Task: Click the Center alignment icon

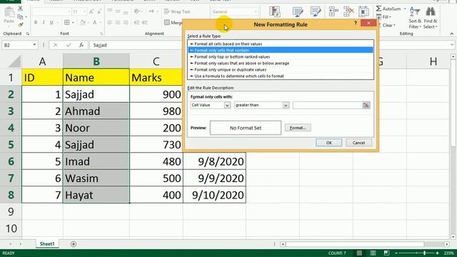Action: click(x=118, y=22)
